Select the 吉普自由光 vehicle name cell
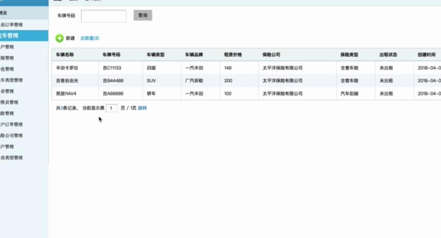The height and width of the screenshot is (238, 441). click(x=67, y=81)
